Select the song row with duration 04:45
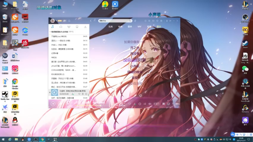 tap(69, 62)
